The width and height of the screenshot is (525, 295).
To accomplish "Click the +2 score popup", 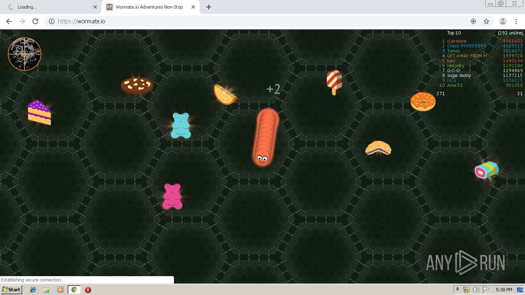I will click(274, 89).
